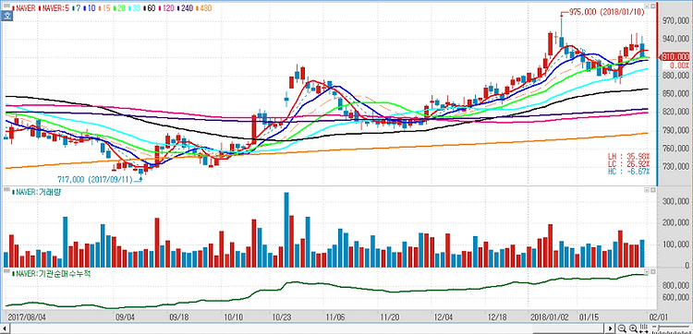Screen dimensions: 693x334
Task: Click the 850,000 price axis label
Action: coord(675,93)
